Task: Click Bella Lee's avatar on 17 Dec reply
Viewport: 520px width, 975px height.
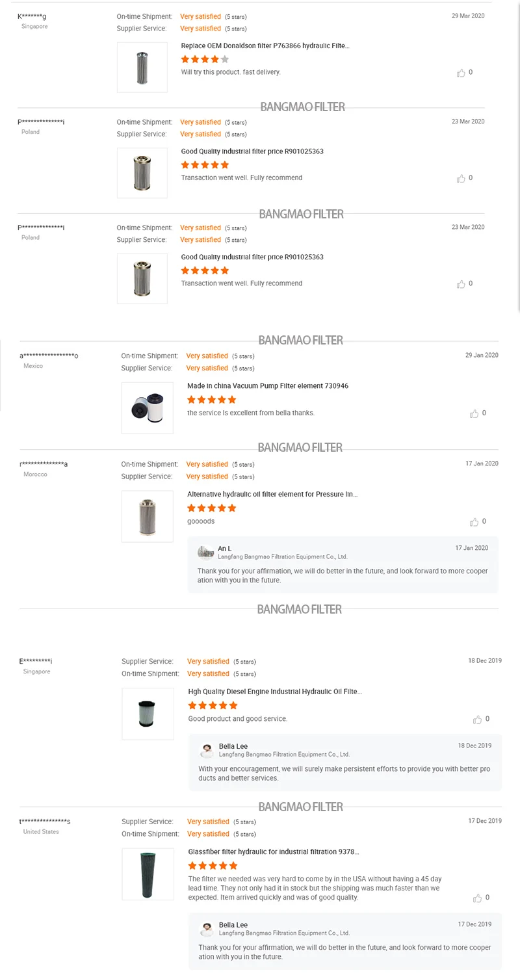Action: click(207, 929)
